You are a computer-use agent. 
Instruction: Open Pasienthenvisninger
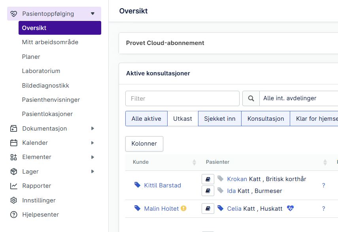(51, 100)
